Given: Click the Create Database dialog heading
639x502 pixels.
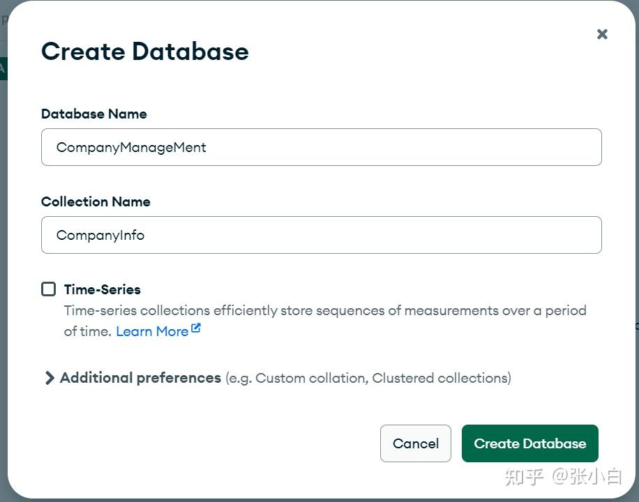Looking at the screenshot, I should (144, 52).
